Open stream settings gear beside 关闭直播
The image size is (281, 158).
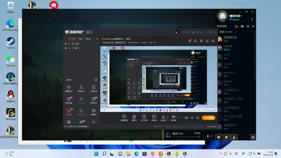(198, 118)
